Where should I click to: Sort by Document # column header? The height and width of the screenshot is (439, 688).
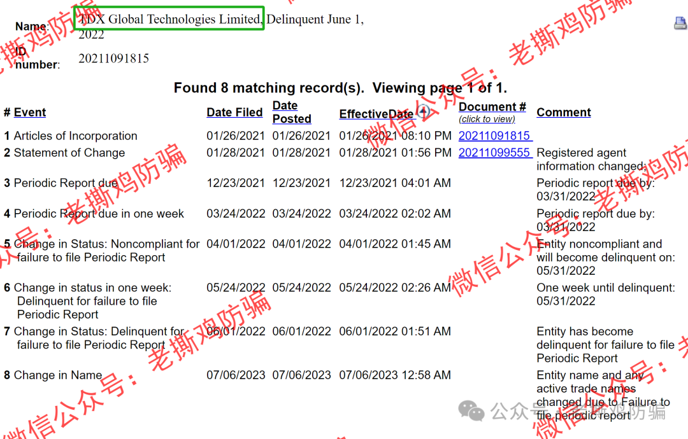click(492, 107)
